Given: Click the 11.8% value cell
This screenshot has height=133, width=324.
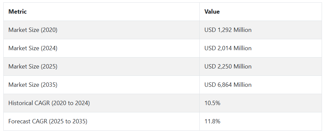Looking at the screenshot, I should pos(261,121).
